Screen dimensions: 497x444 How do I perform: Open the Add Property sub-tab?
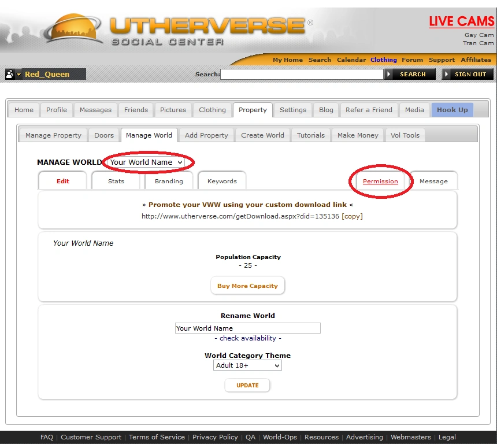[206, 135]
